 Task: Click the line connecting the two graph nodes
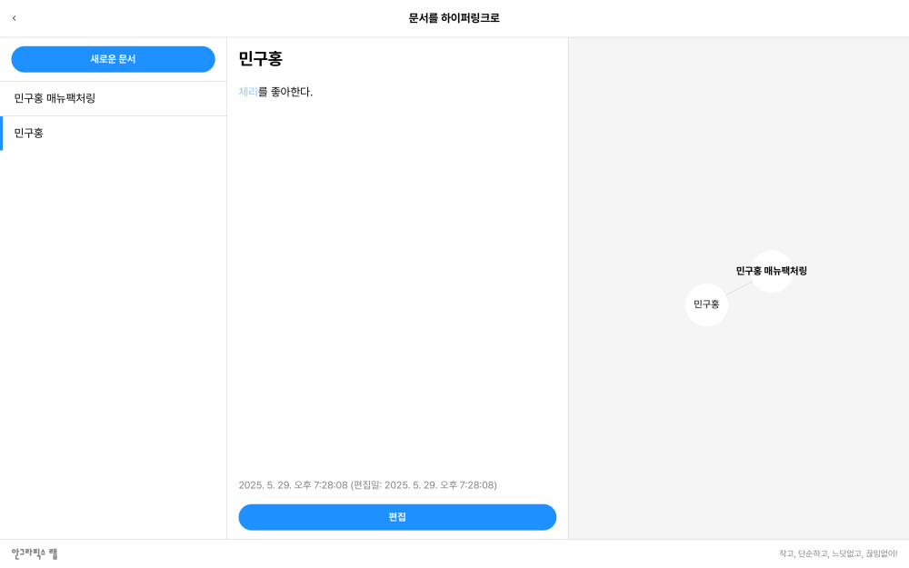click(x=738, y=288)
